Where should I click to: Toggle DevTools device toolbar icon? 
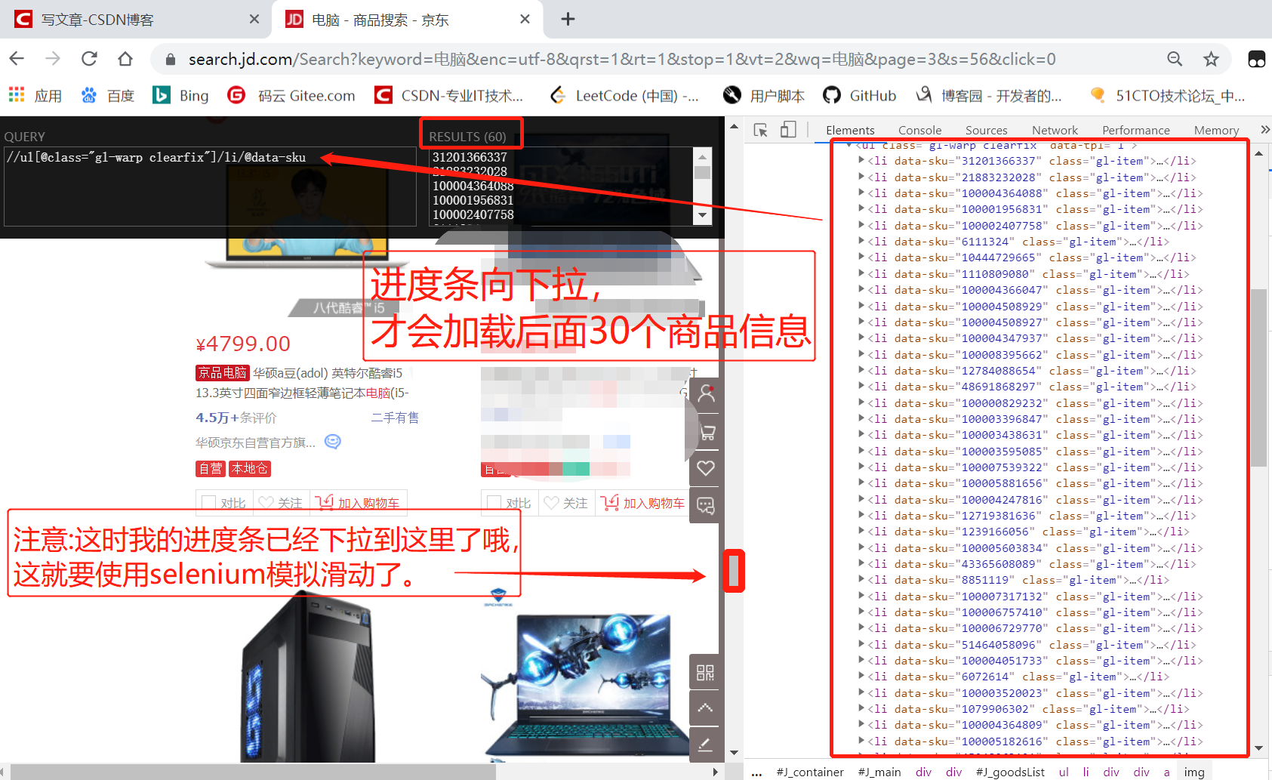(x=788, y=130)
